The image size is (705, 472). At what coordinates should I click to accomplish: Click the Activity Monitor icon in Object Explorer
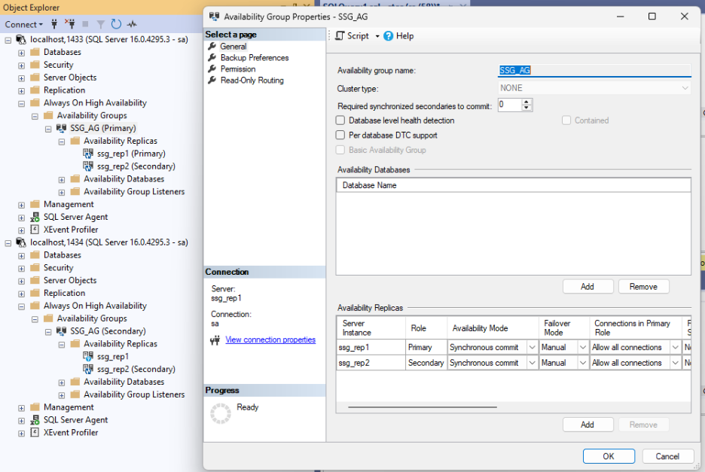pos(132,24)
